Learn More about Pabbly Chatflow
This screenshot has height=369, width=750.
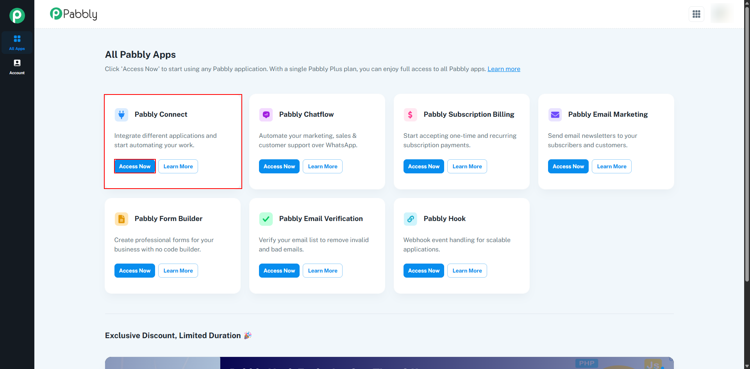pos(323,166)
